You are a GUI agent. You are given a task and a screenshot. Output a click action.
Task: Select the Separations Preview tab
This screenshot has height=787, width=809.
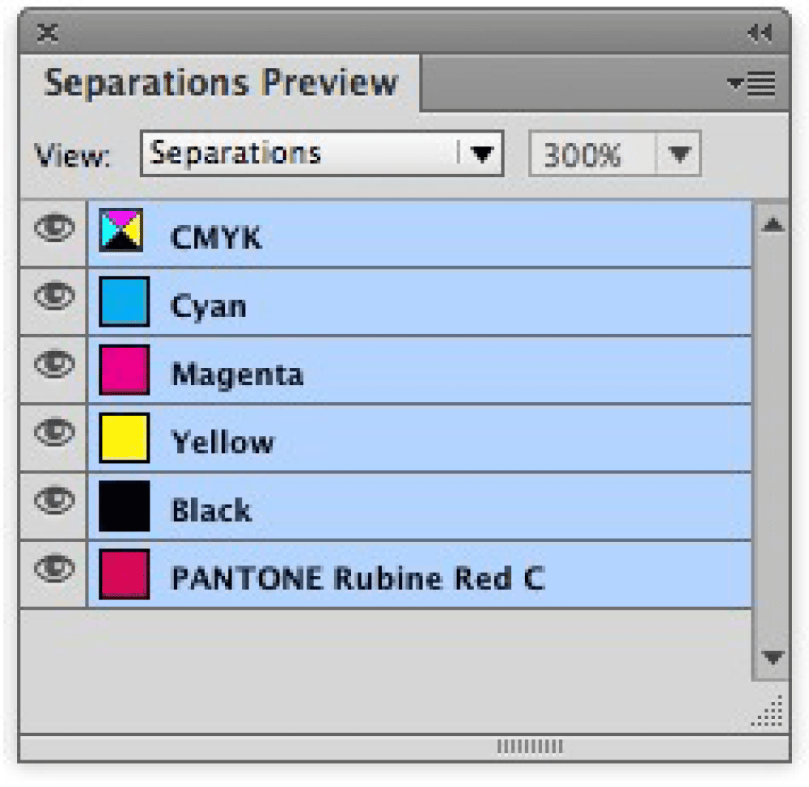tap(220, 83)
